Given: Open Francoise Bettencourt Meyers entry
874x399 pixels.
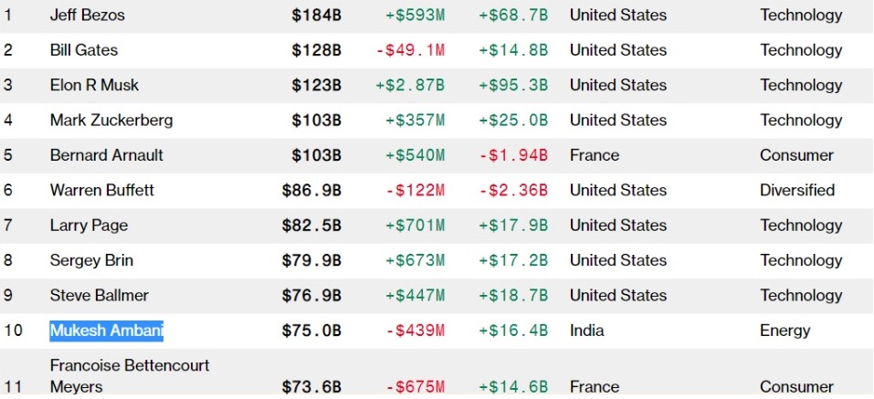Looking at the screenshot, I should click(x=130, y=376).
